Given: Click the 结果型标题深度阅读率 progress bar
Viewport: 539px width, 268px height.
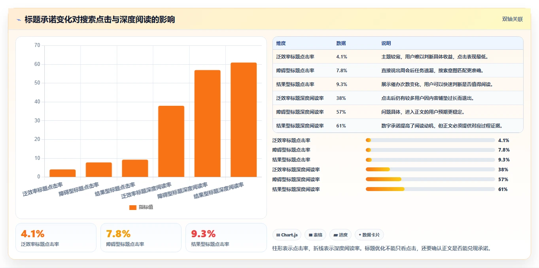Looking at the screenshot, I should [430, 189].
